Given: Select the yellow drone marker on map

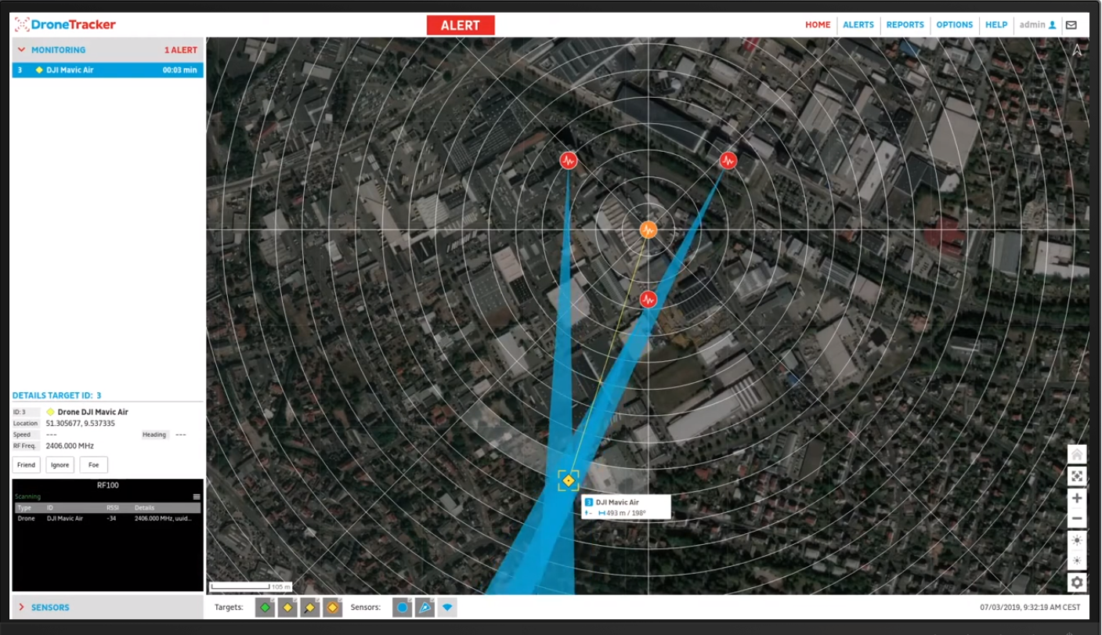Looking at the screenshot, I should (x=569, y=480).
